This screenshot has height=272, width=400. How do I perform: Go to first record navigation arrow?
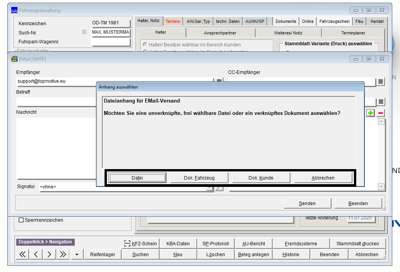pos(22,254)
